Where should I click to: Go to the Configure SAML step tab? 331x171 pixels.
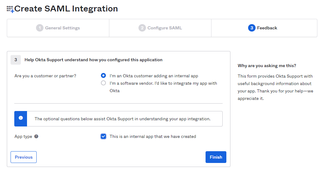point(160,28)
